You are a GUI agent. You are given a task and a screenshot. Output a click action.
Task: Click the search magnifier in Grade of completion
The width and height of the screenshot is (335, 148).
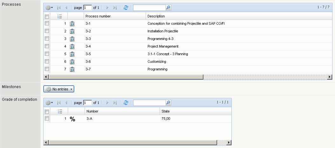(168, 103)
